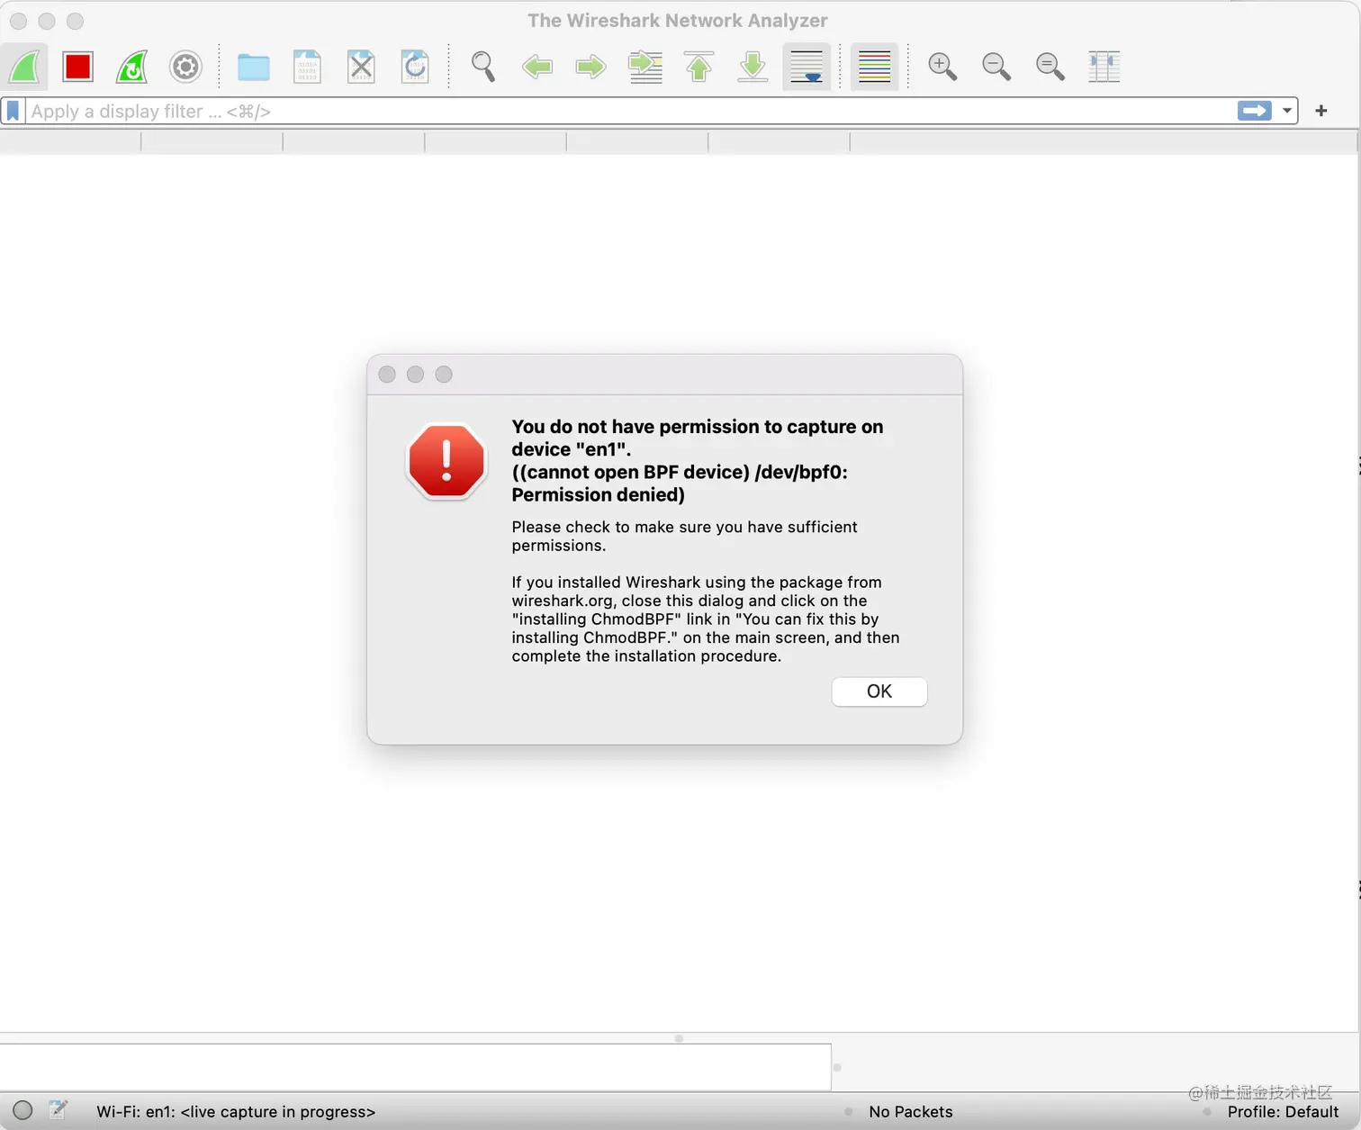Click OK in the permission error dialog
This screenshot has height=1130, width=1361.
879,692
